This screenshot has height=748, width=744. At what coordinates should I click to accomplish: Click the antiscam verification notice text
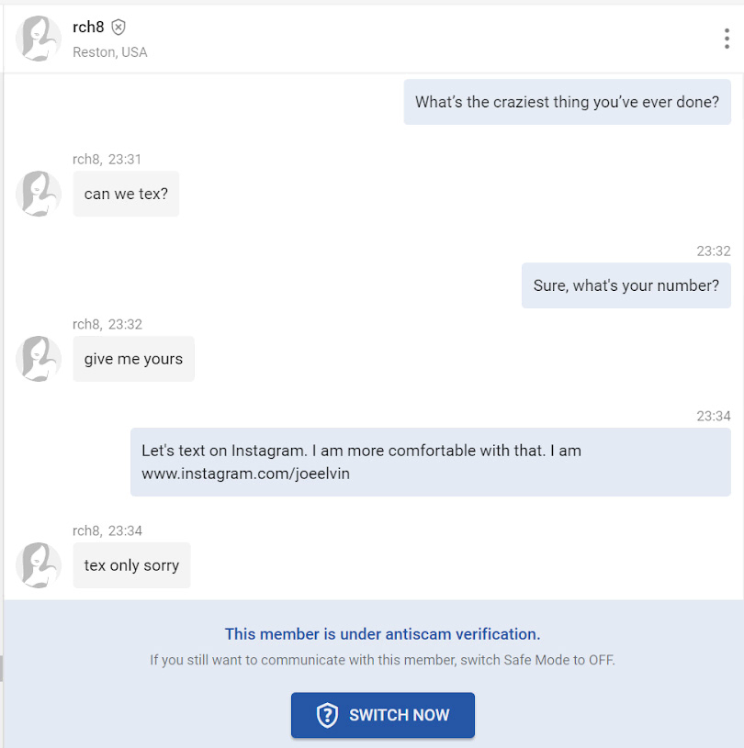click(x=383, y=633)
